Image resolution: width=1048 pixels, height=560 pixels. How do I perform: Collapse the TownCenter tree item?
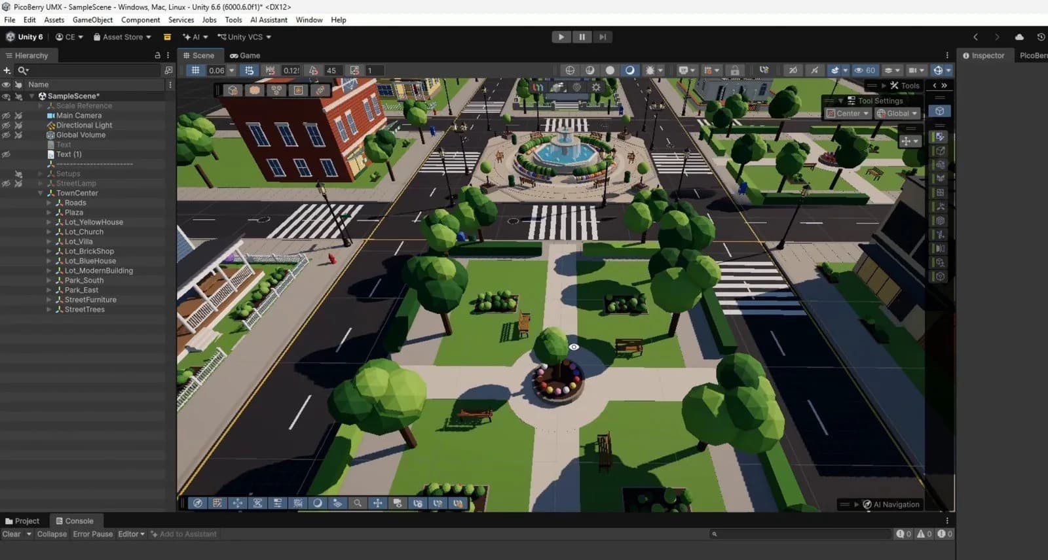(x=40, y=194)
